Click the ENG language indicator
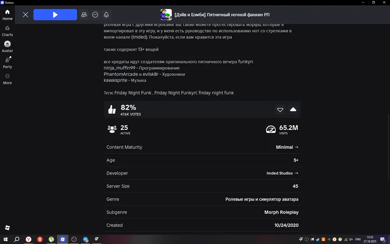390x244 pixels. point(358,239)
